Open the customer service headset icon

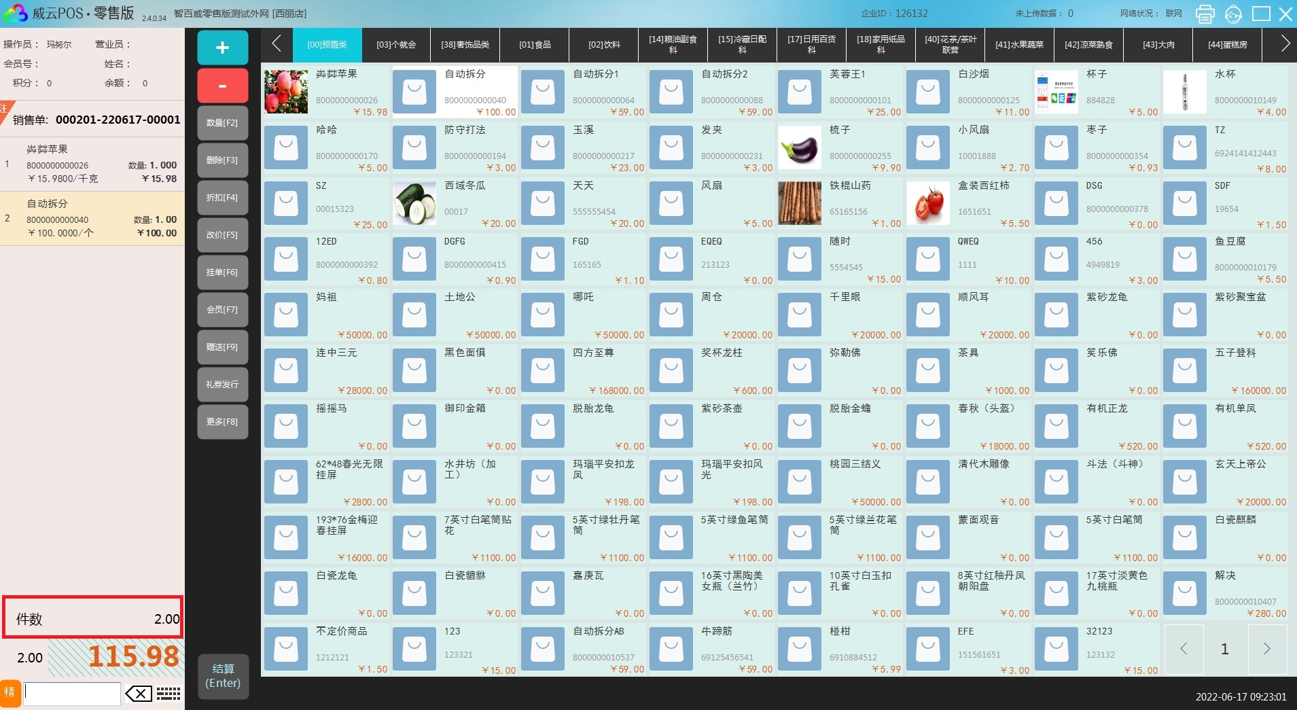[x=1233, y=14]
